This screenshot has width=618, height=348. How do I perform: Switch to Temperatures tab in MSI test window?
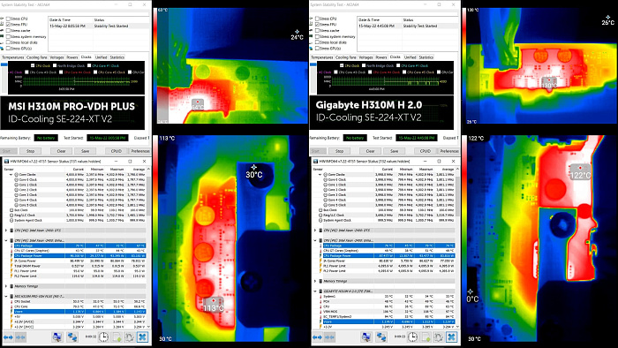click(12, 57)
